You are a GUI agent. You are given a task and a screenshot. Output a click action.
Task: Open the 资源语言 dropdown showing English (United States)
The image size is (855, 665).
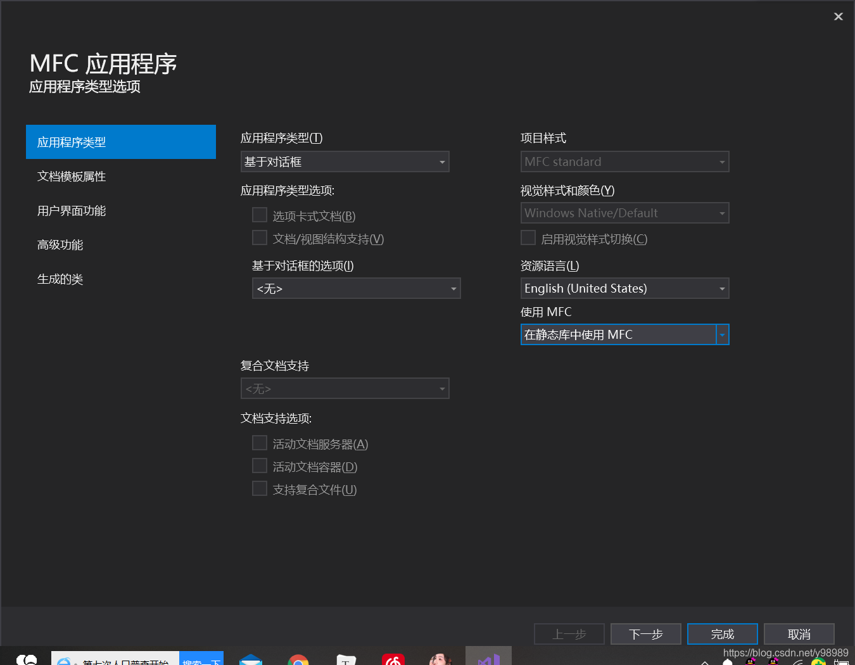pos(625,288)
